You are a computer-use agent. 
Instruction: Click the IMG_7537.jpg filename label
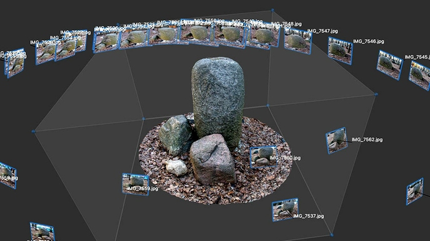309,216
